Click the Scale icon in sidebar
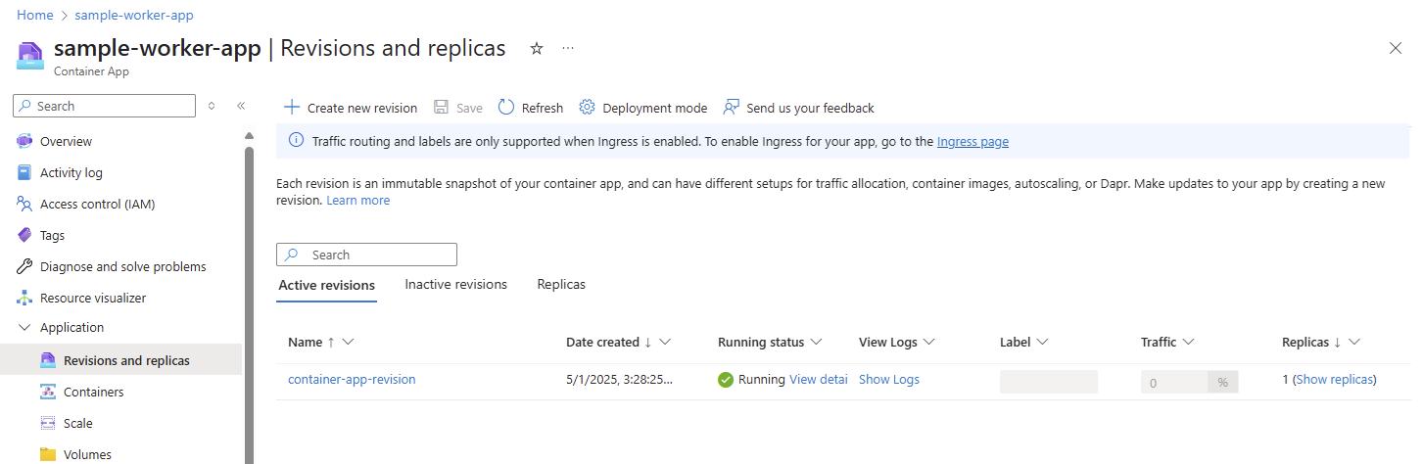This screenshot has width=1423, height=464. click(48, 423)
